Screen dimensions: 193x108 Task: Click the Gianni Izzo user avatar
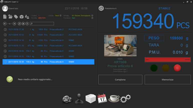coord(5,8)
